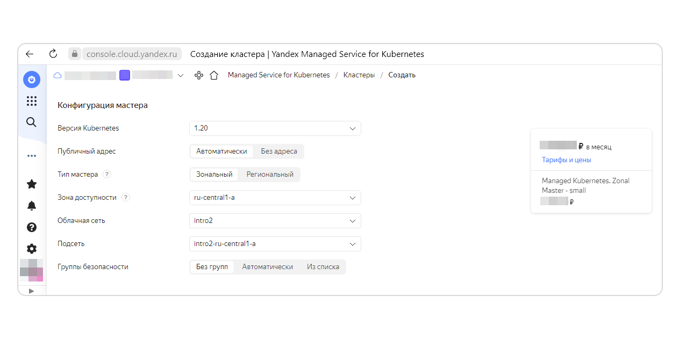Viewport: 680px width, 339px height.
Task: Click the Группы безопасности label
Action: pyautogui.click(x=93, y=267)
